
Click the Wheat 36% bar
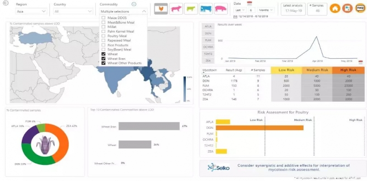[x=135, y=144]
